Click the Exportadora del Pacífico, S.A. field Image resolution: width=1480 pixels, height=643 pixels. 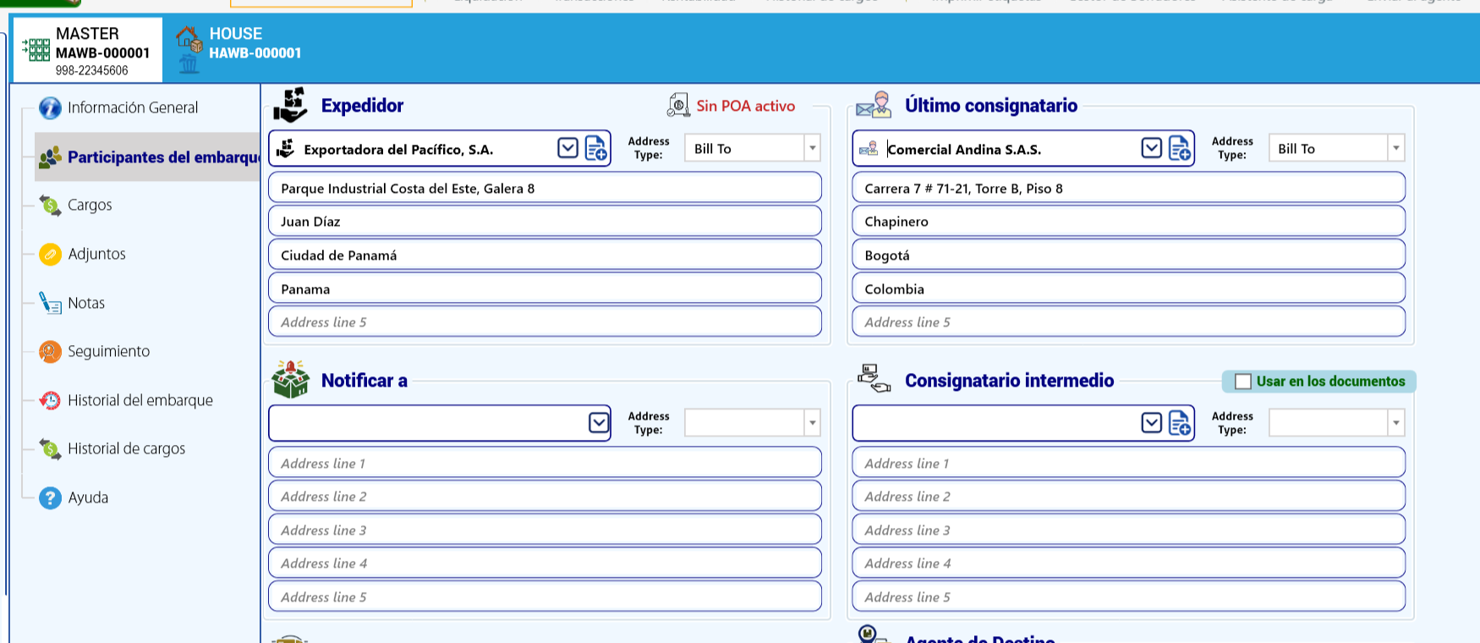(440, 149)
